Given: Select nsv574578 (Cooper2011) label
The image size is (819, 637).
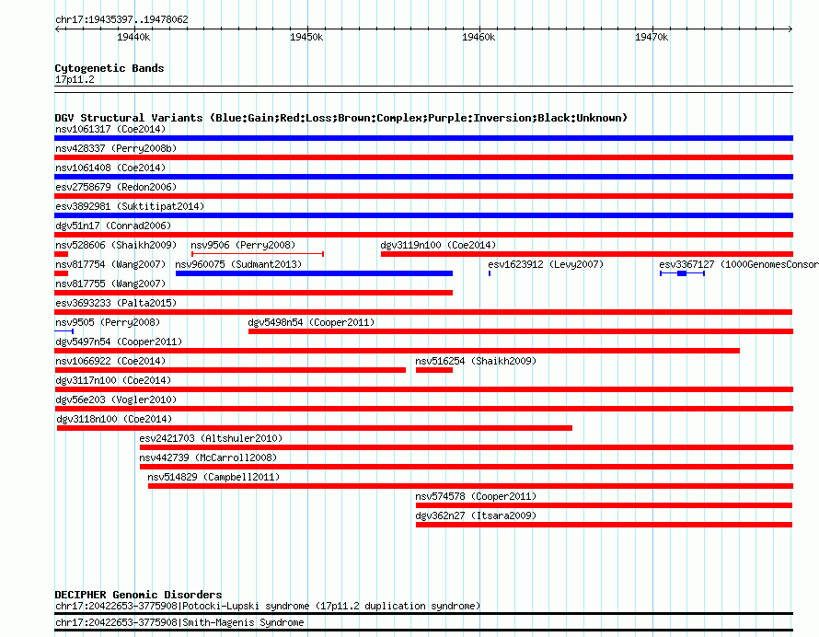Looking at the screenshot, I should click(x=476, y=496).
